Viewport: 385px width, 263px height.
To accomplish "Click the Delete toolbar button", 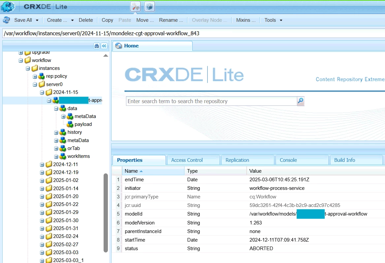I will (86, 20).
